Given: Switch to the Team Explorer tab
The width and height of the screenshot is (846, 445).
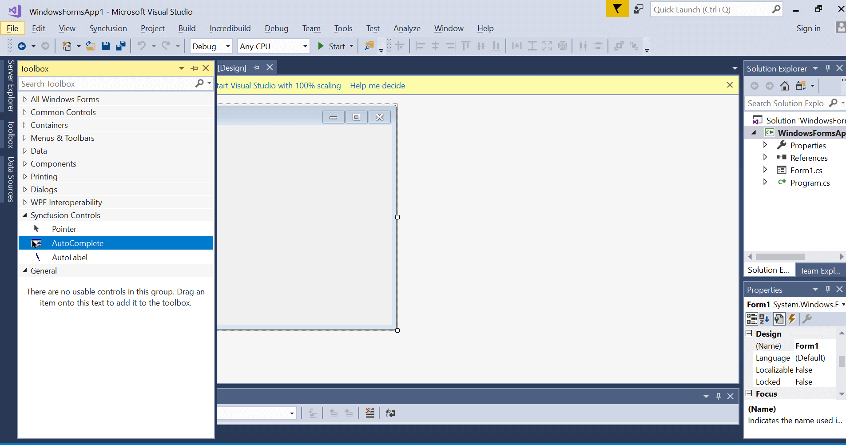Looking at the screenshot, I should [x=820, y=270].
